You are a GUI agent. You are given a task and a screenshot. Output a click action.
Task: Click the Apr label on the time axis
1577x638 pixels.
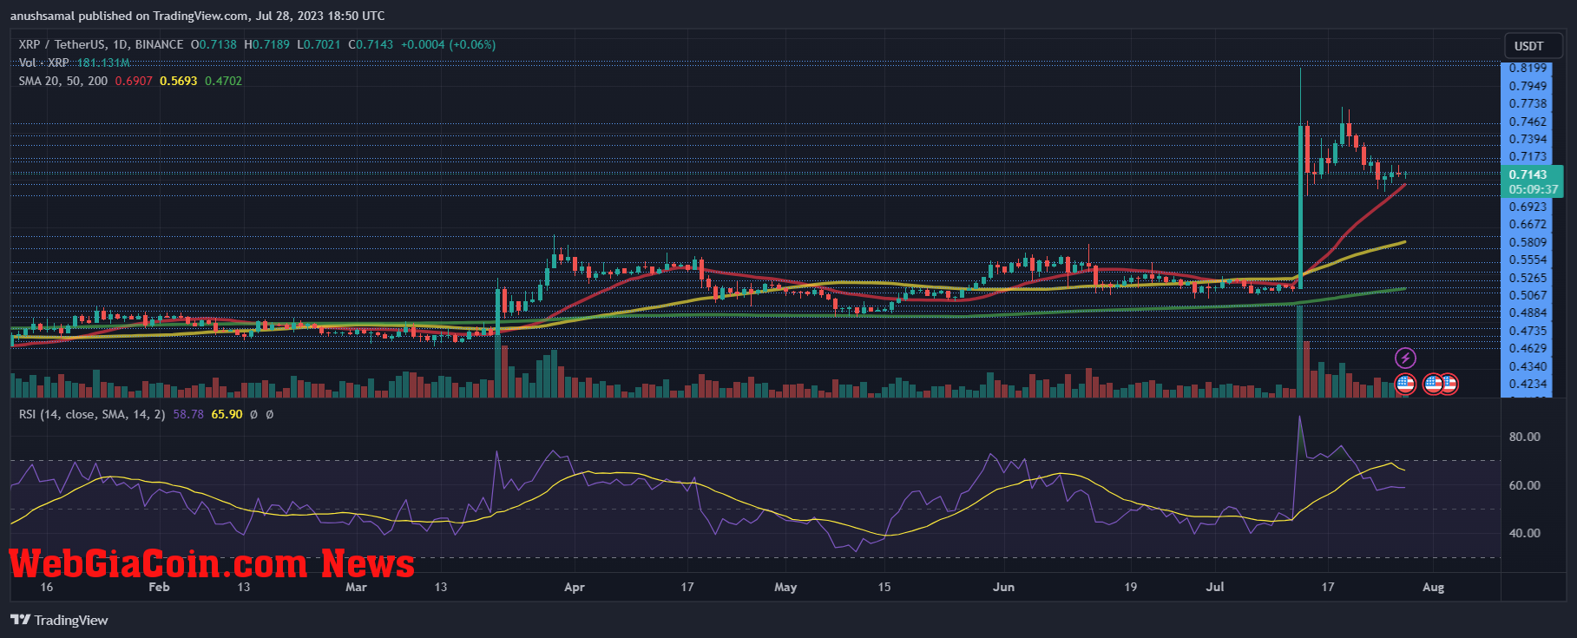pos(574,587)
